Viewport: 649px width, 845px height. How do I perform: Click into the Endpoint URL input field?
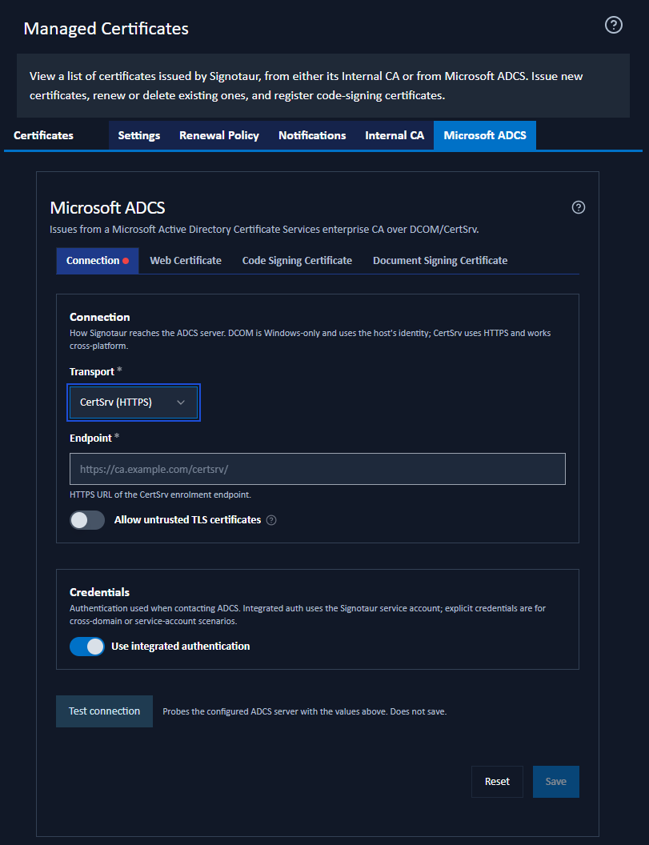click(x=318, y=469)
